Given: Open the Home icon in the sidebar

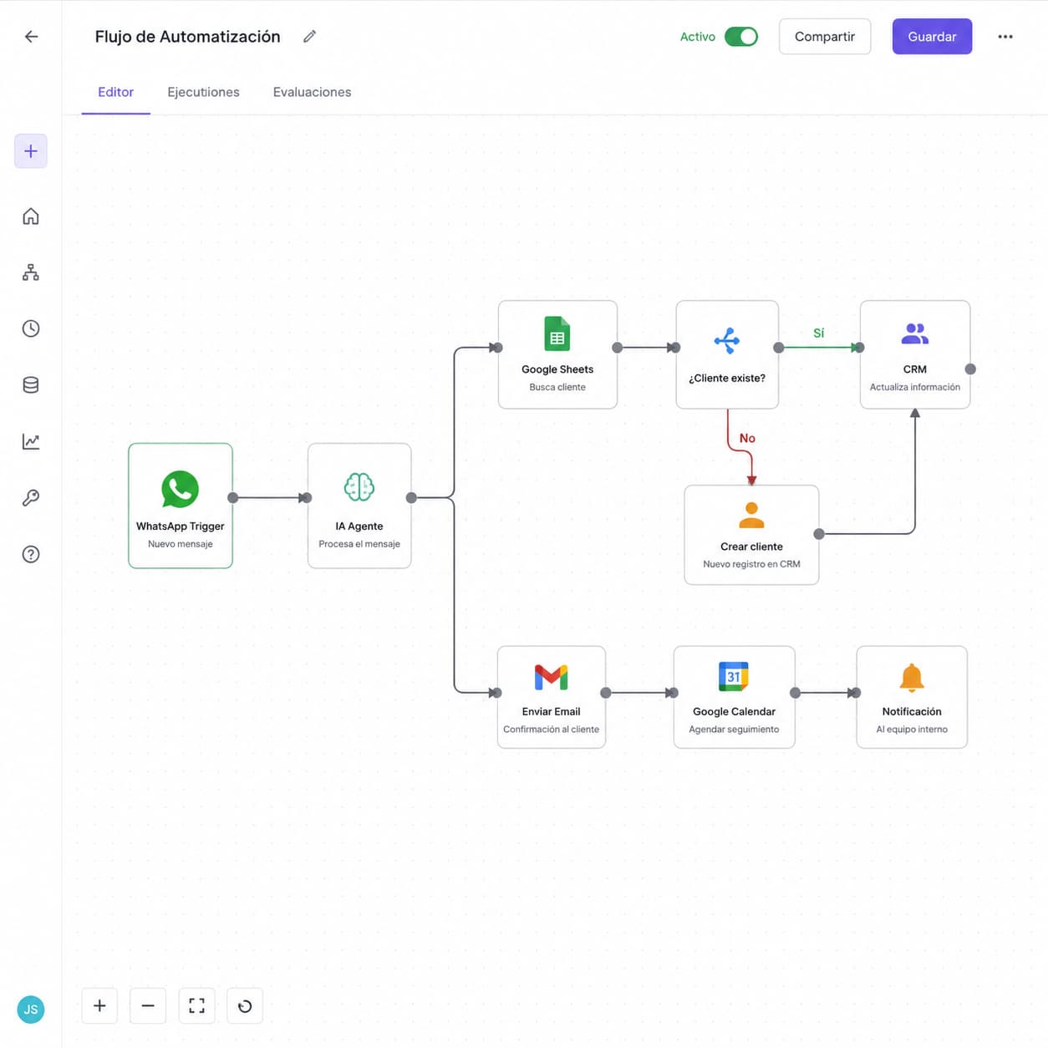Looking at the screenshot, I should coord(31,216).
